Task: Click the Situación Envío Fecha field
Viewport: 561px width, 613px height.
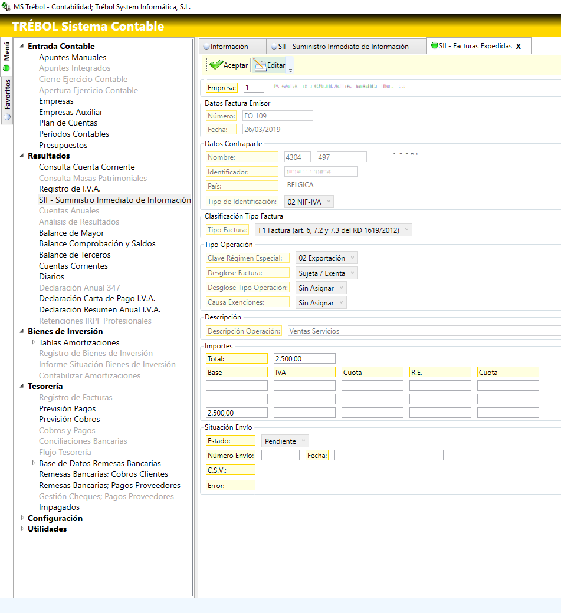Action: click(x=389, y=455)
